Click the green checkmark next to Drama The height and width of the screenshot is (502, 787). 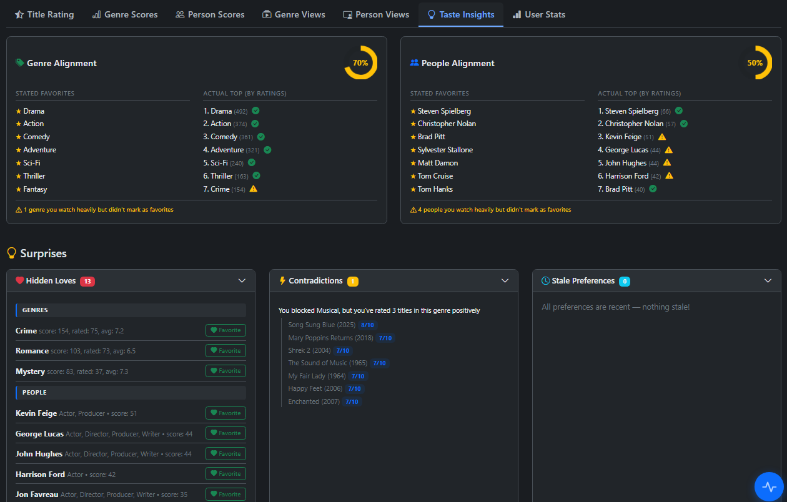coord(255,111)
